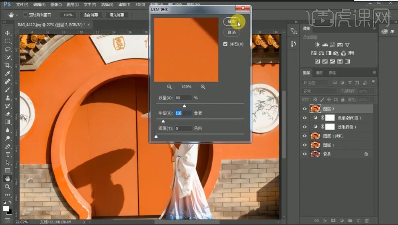Screen dimensions: 398x225
Task: Open the blend mode 正常 dropdown
Action: (320, 91)
